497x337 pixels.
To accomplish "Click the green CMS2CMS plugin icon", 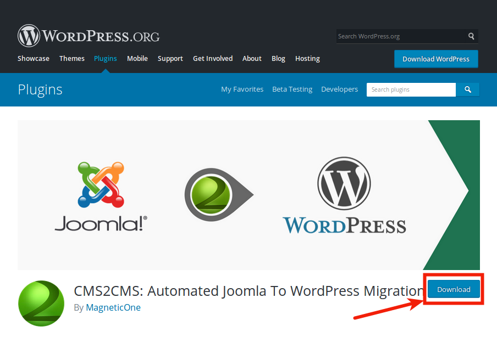I will (x=41, y=304).
